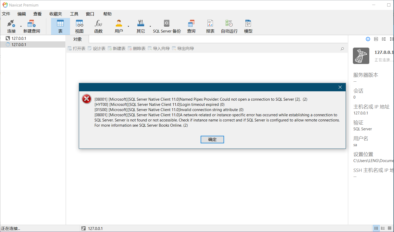Click the object dependency diagram icon
The height and width of the screenshot is (232, 394).
coord(384,39)
